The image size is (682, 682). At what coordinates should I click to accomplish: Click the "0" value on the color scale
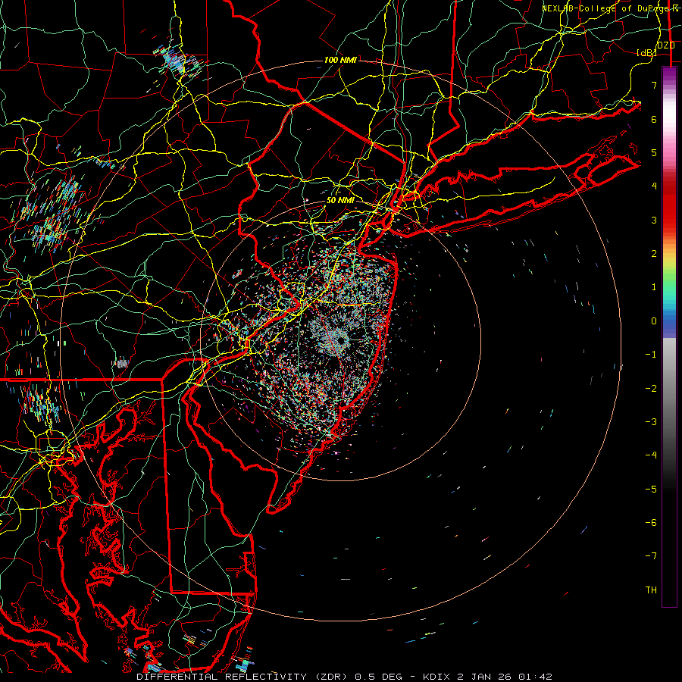coord(654,321)
